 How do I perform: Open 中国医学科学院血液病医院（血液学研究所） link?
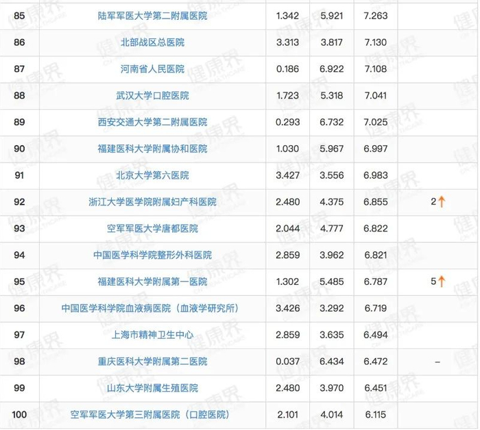click(x=150, y=308)
